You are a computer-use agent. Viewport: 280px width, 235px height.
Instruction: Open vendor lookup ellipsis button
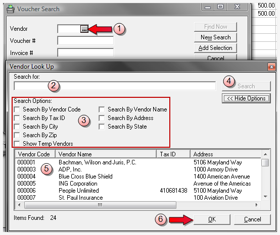(84, 29)
